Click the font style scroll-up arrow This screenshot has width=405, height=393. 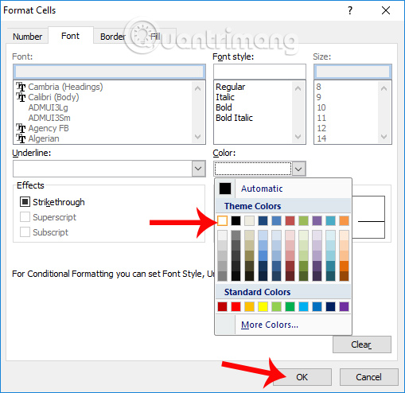pos(298,88)
